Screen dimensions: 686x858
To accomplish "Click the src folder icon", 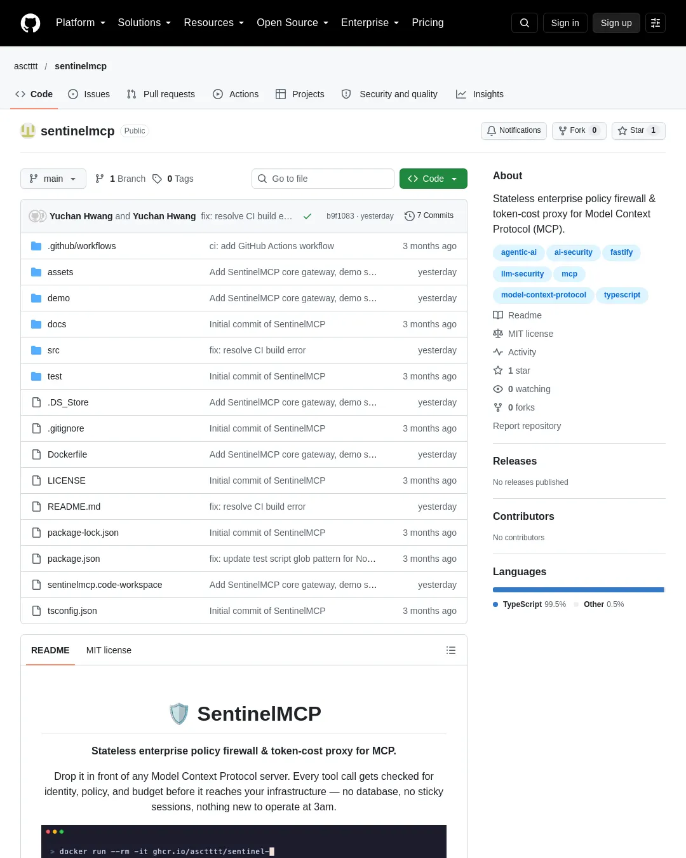I will (x=36, y=350).
